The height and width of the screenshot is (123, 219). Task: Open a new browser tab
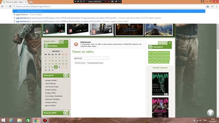[31, 2]
